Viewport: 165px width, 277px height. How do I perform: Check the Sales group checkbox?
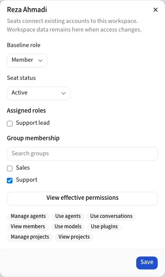coord(10,168)
